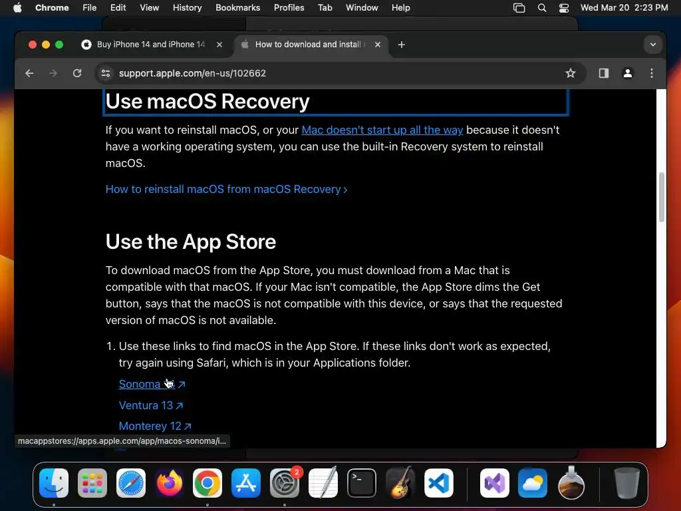681x511 pixels.
Task: Reload the Apple support page
Action: [77, 73]
